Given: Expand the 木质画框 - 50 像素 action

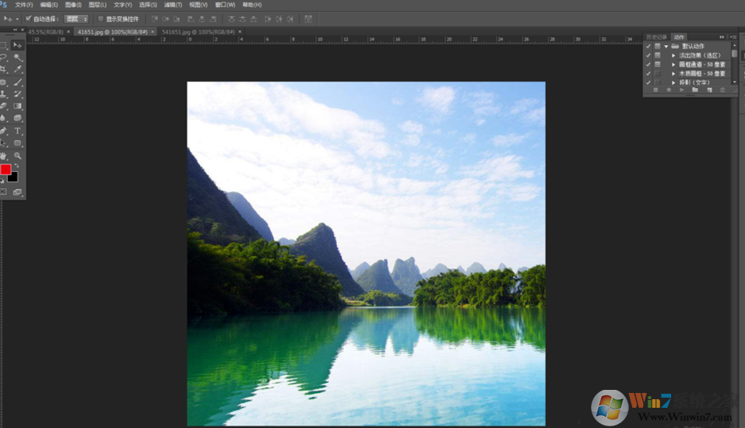Looking at the screenshot, I should click(673, 74).
